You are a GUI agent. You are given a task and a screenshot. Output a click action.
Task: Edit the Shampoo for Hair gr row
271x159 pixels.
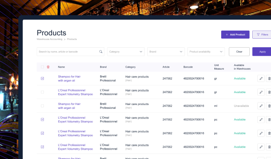[261, 79]
